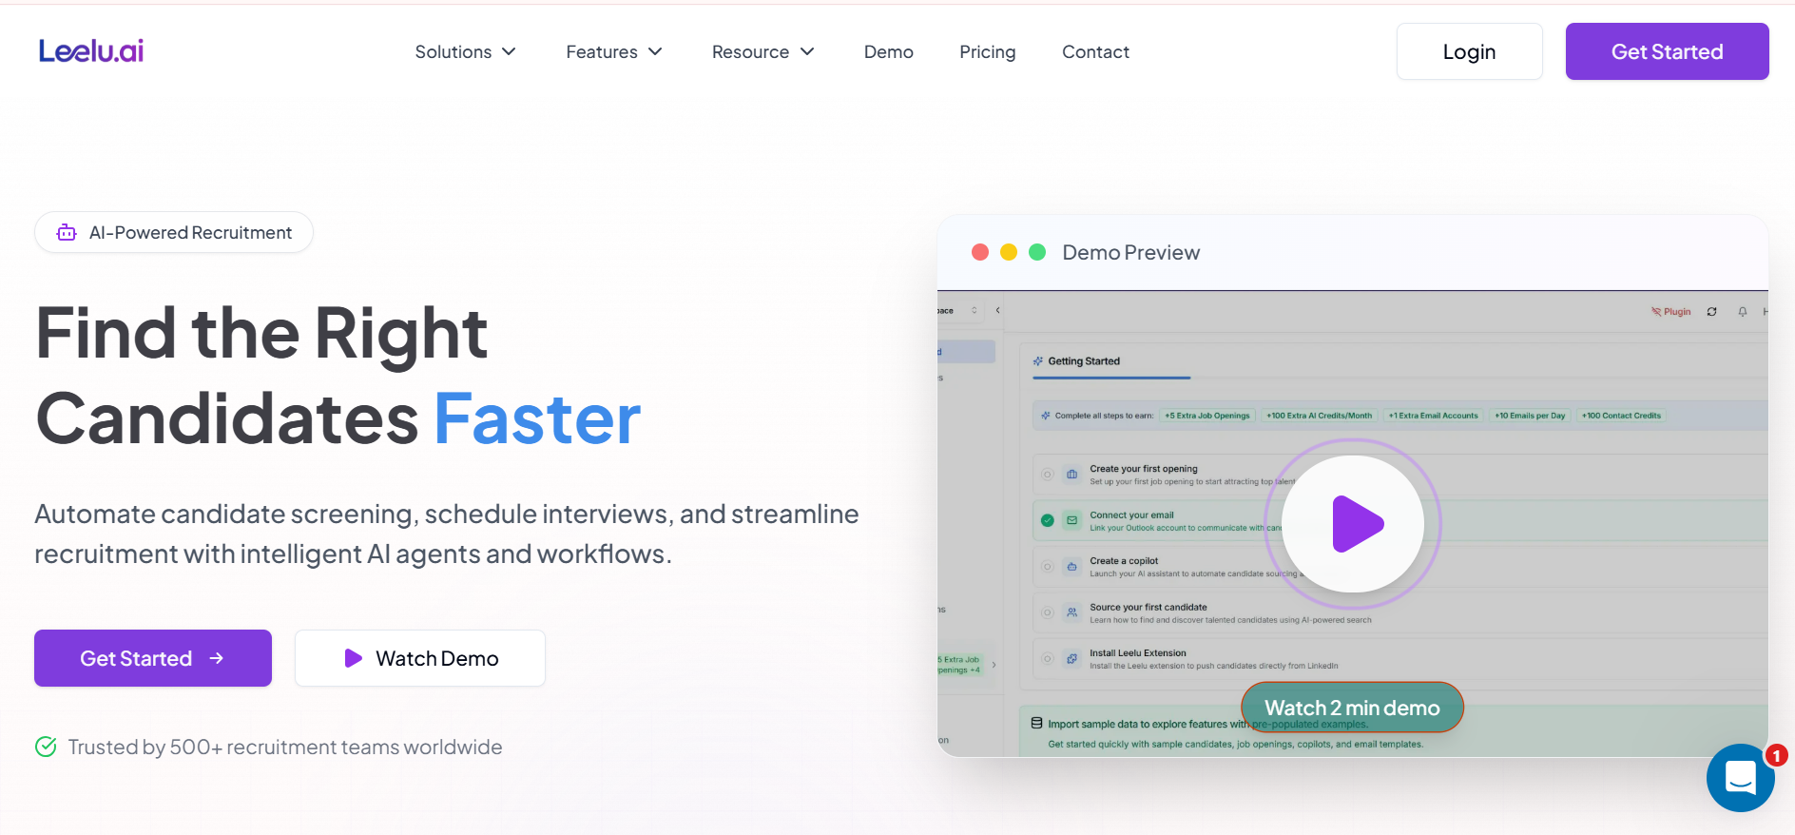Screen dimensions: 1795x835
Task: Toggle the green Connect your email checkmark
Action: (x=1047, y=520)
